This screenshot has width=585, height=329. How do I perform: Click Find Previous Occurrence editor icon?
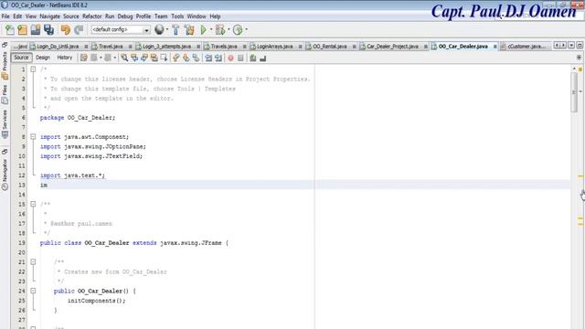tap(134, 58)
